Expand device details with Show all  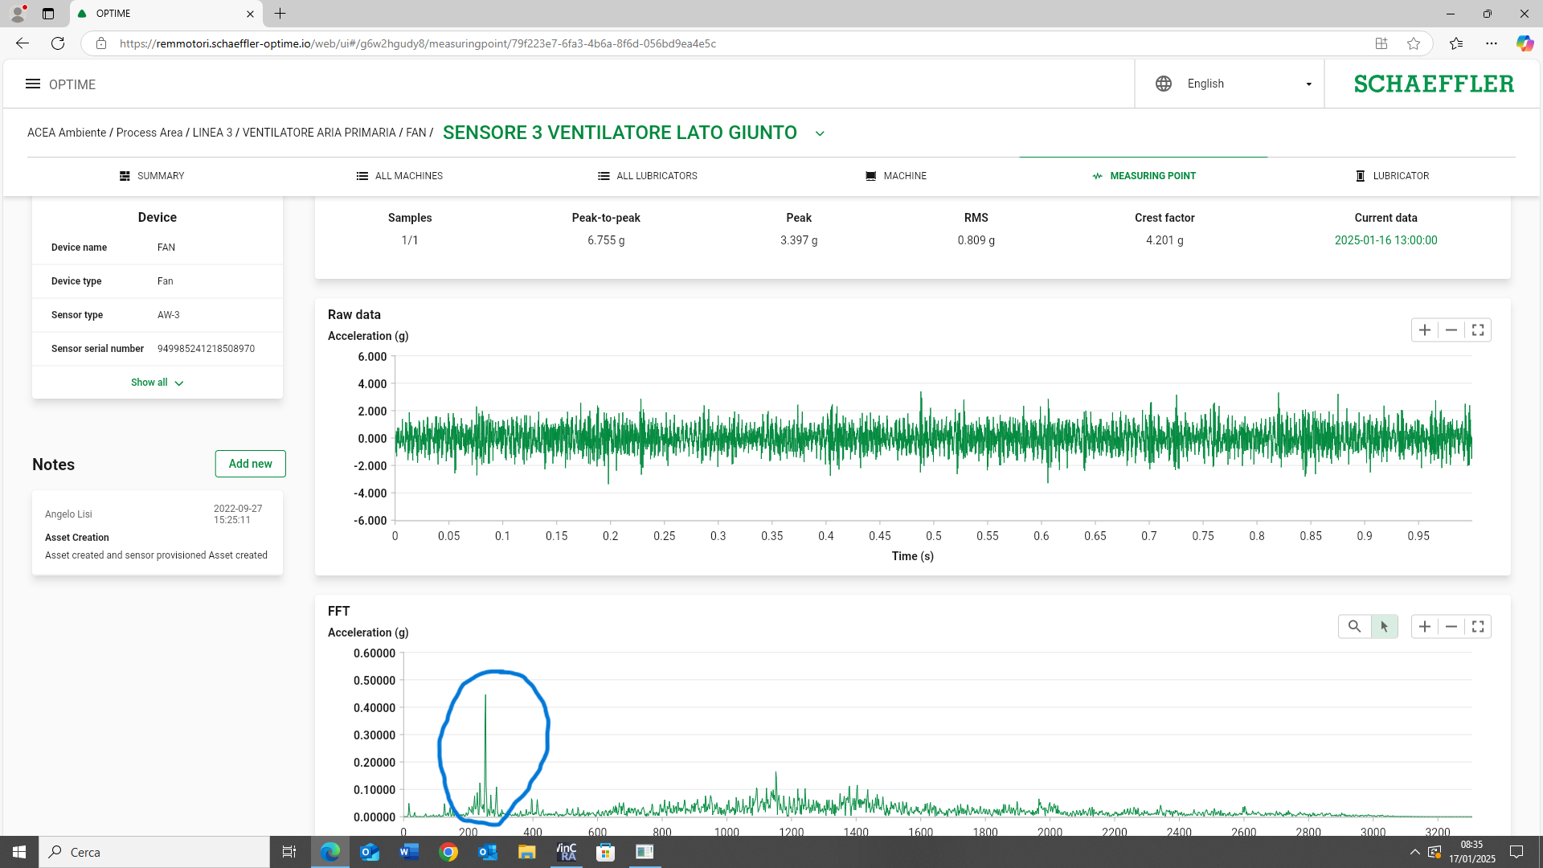point(157,383)
